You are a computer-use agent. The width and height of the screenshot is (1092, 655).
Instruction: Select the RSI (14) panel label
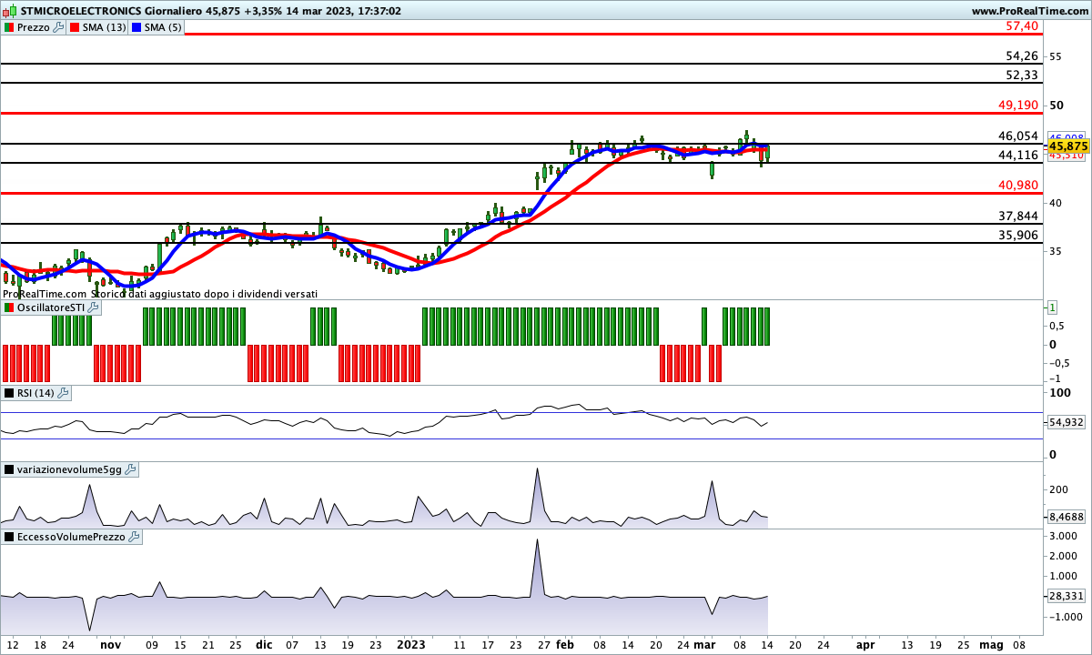36,393
